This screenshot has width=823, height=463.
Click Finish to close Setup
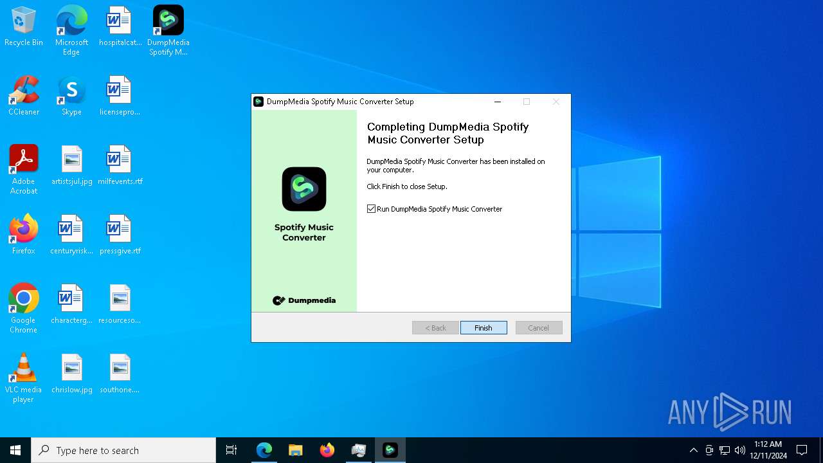click(484, 328)
